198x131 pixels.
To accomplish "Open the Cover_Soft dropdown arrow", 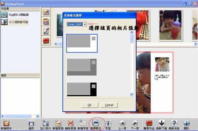I will (85, 24).
